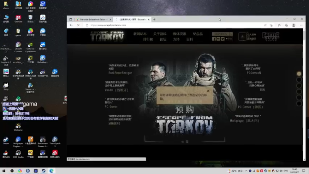Show hidden system tray icons chevron
The image size is (309, 174).
click(246, 171)
